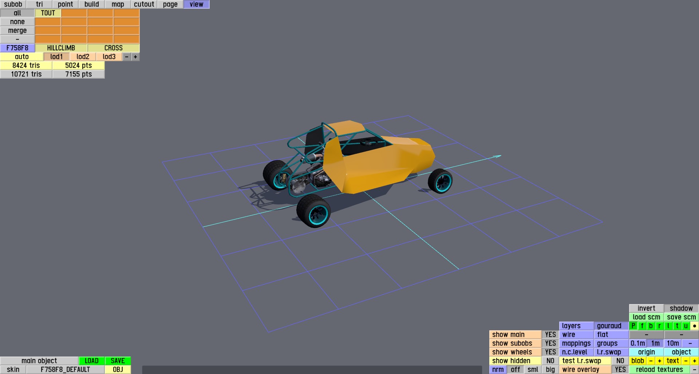Select the P perspective view button
The image size is (699, 374).
click(633, 326)
